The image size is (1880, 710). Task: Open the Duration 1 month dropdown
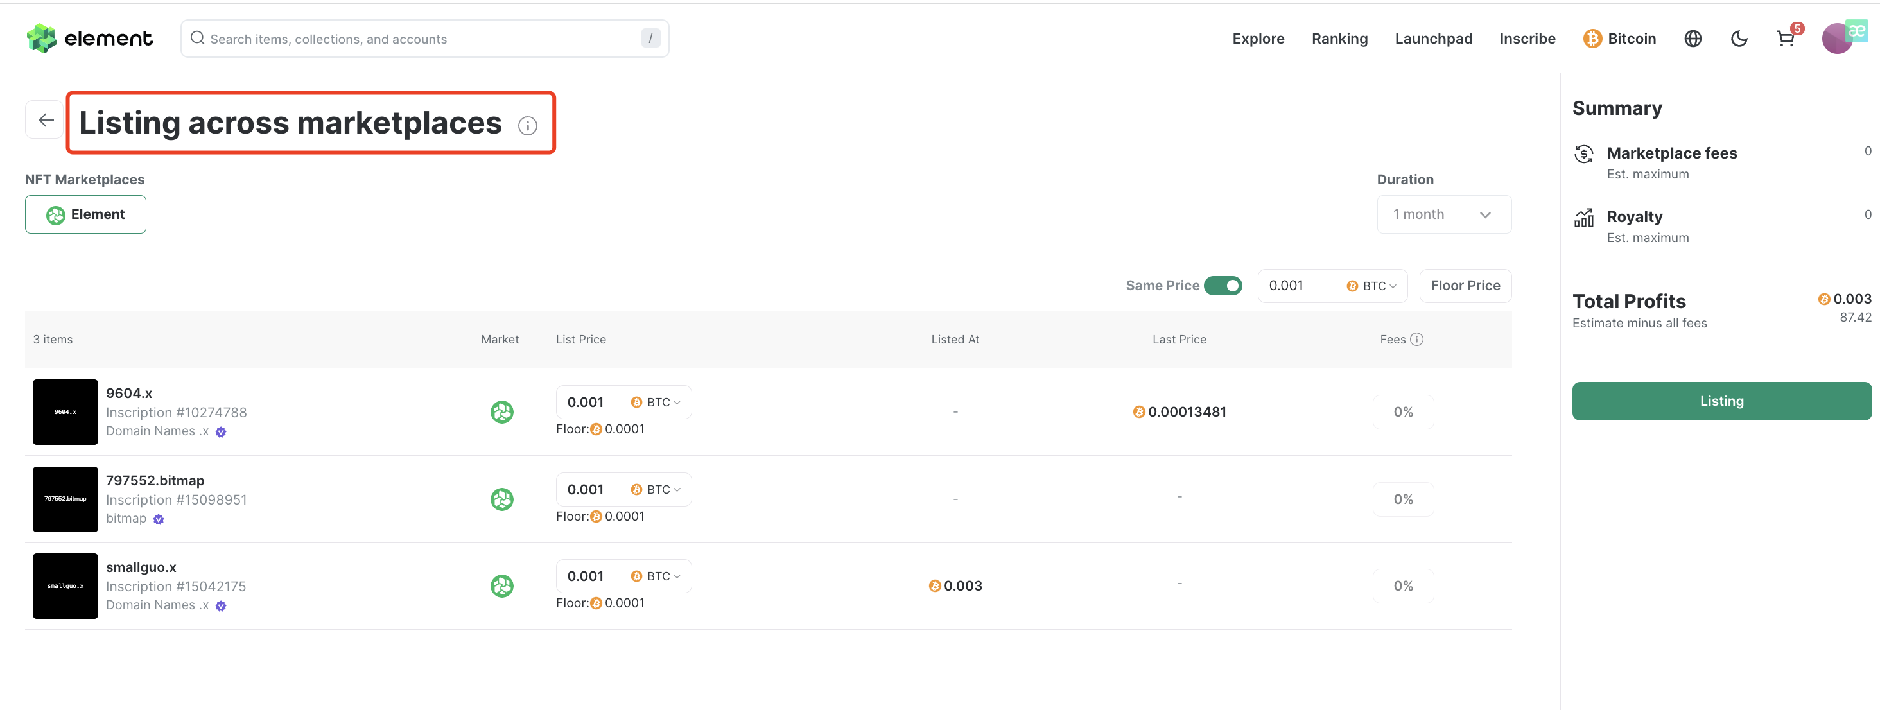(x=1443, y=214)
